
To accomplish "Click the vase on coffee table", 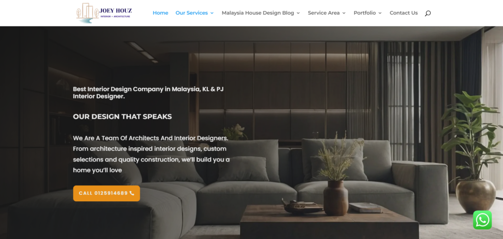I will 335,198.
